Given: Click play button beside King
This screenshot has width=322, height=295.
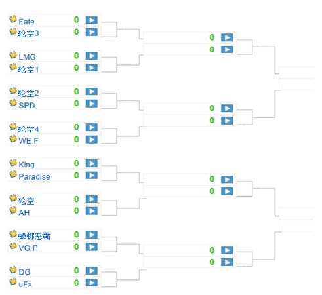Looking at the screenshot, I should [x=92, y=163].
